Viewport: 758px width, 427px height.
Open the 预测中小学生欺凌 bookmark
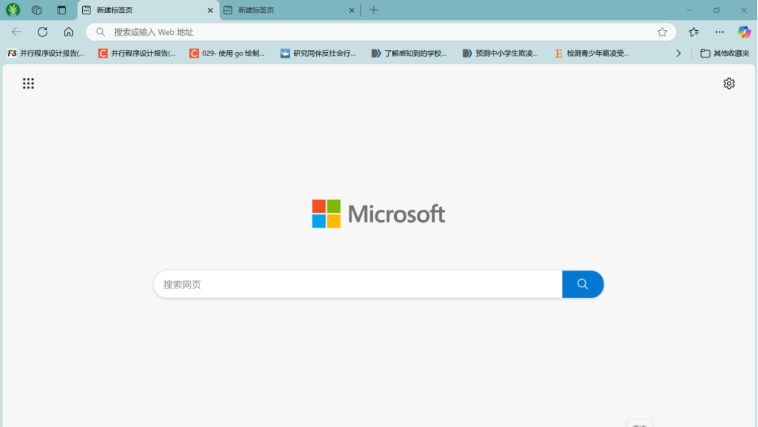coord(500,53)
